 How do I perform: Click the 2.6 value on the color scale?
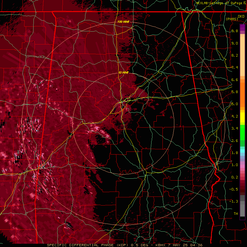(235, 141)
